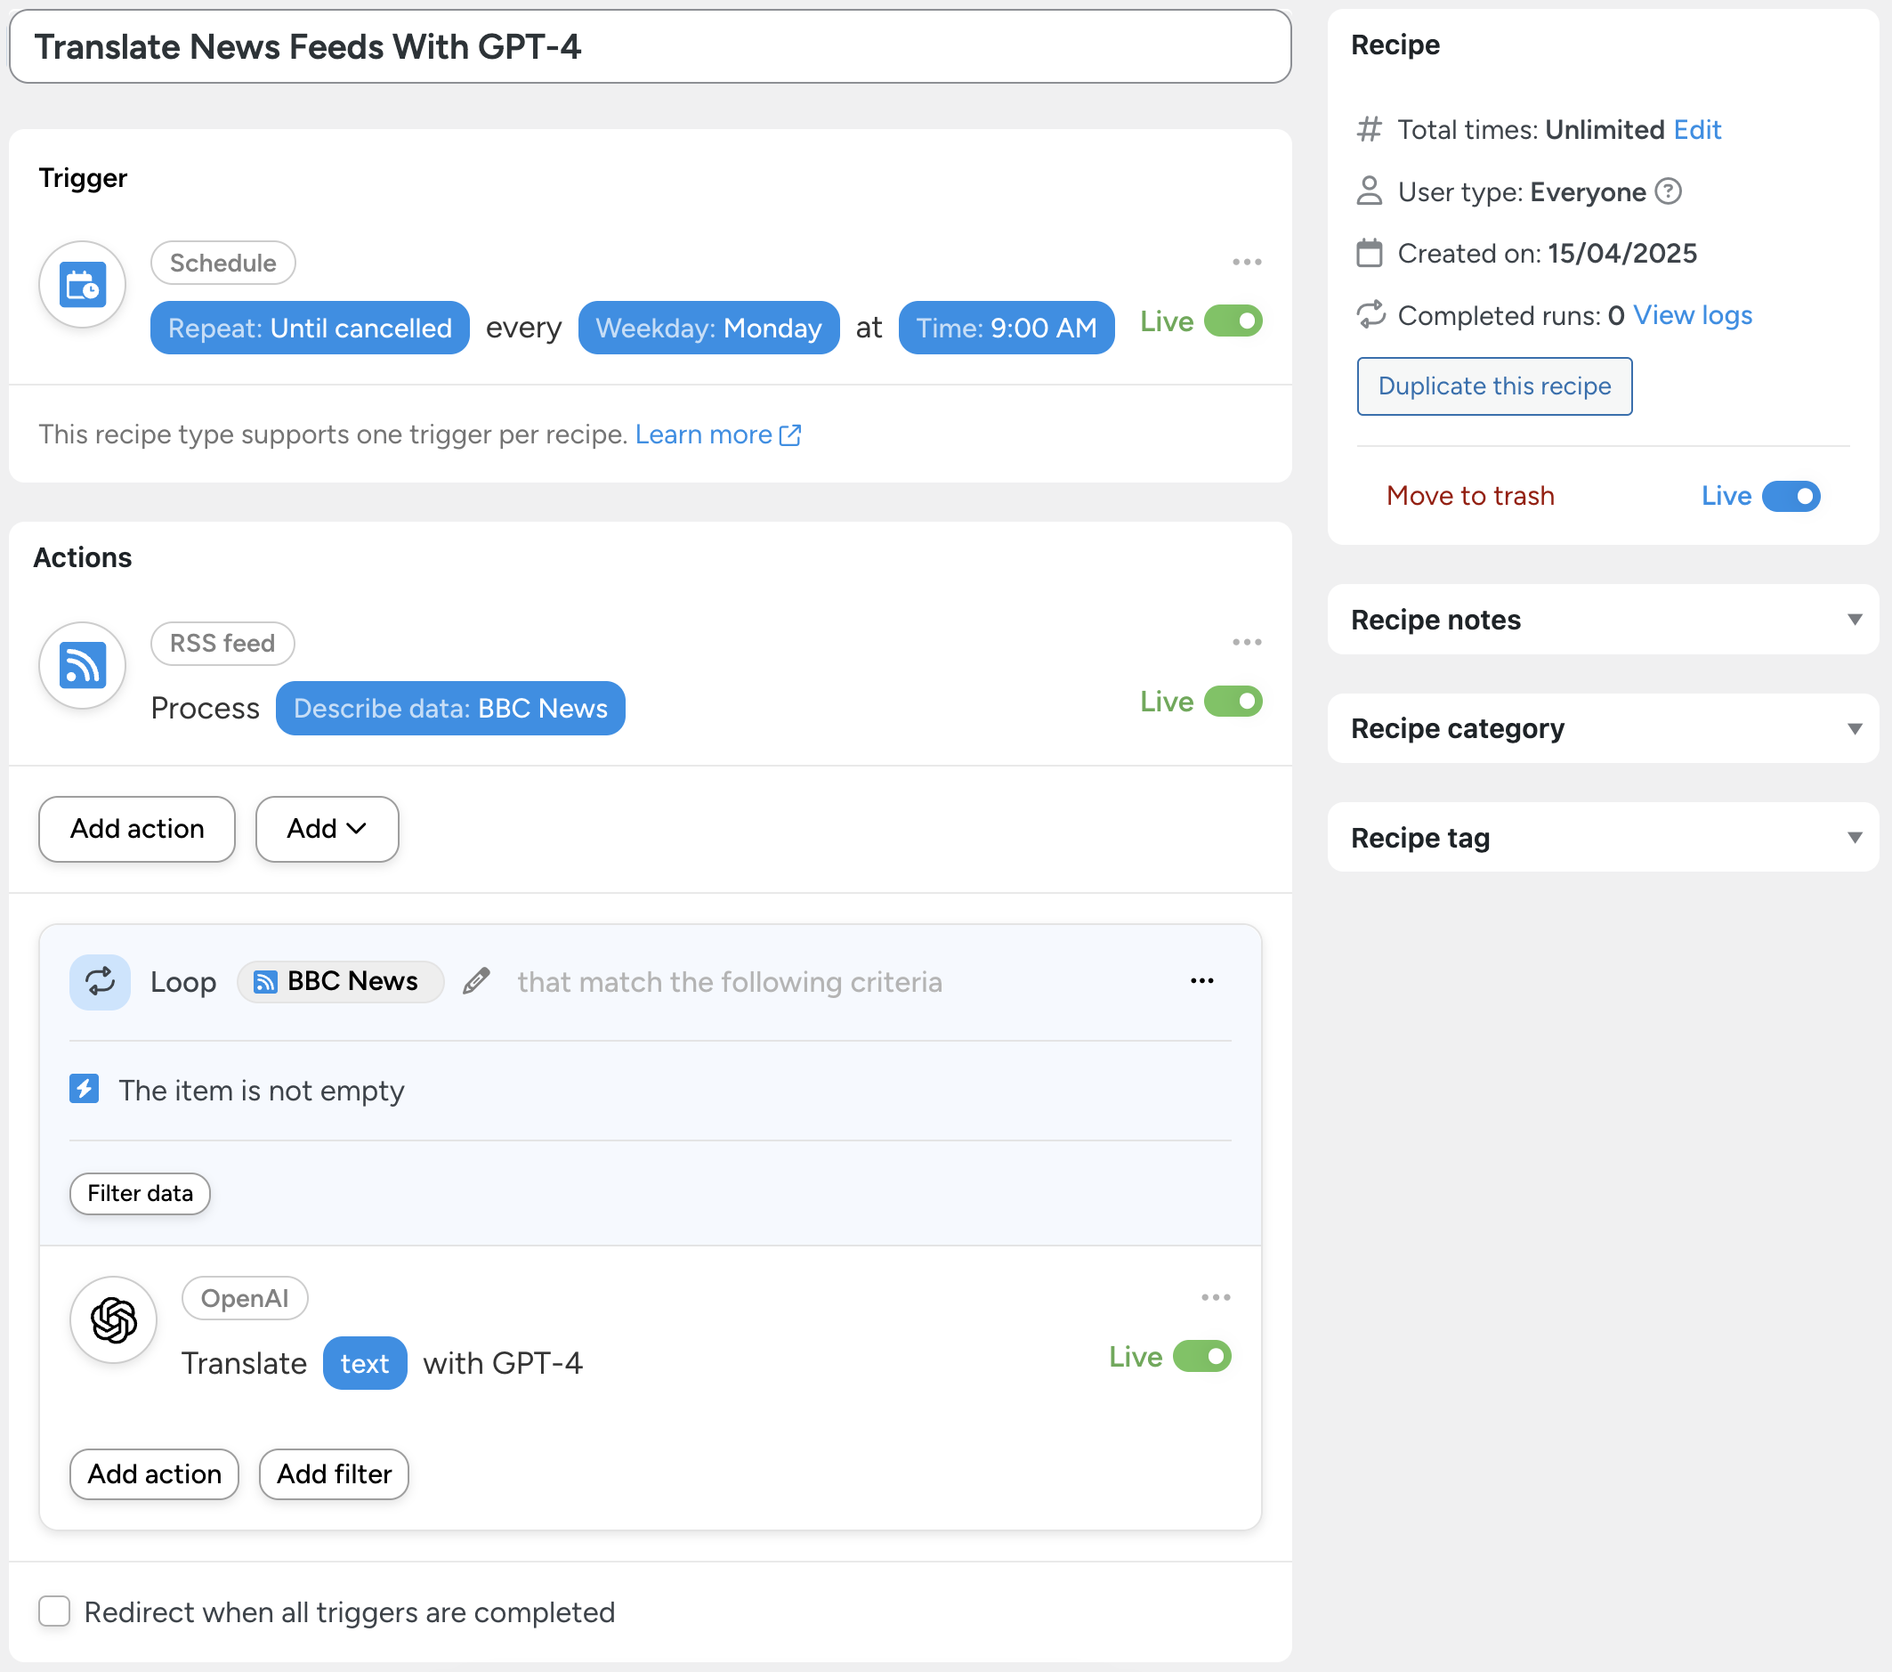Click Duplicate this recipe button
This screenshot has height=1672, width=1892.
click(x=1493, y=386)
